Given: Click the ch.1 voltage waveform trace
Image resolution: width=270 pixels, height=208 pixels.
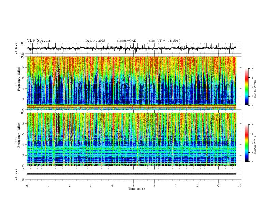Looking at the screenshot, I should point(131,48).
